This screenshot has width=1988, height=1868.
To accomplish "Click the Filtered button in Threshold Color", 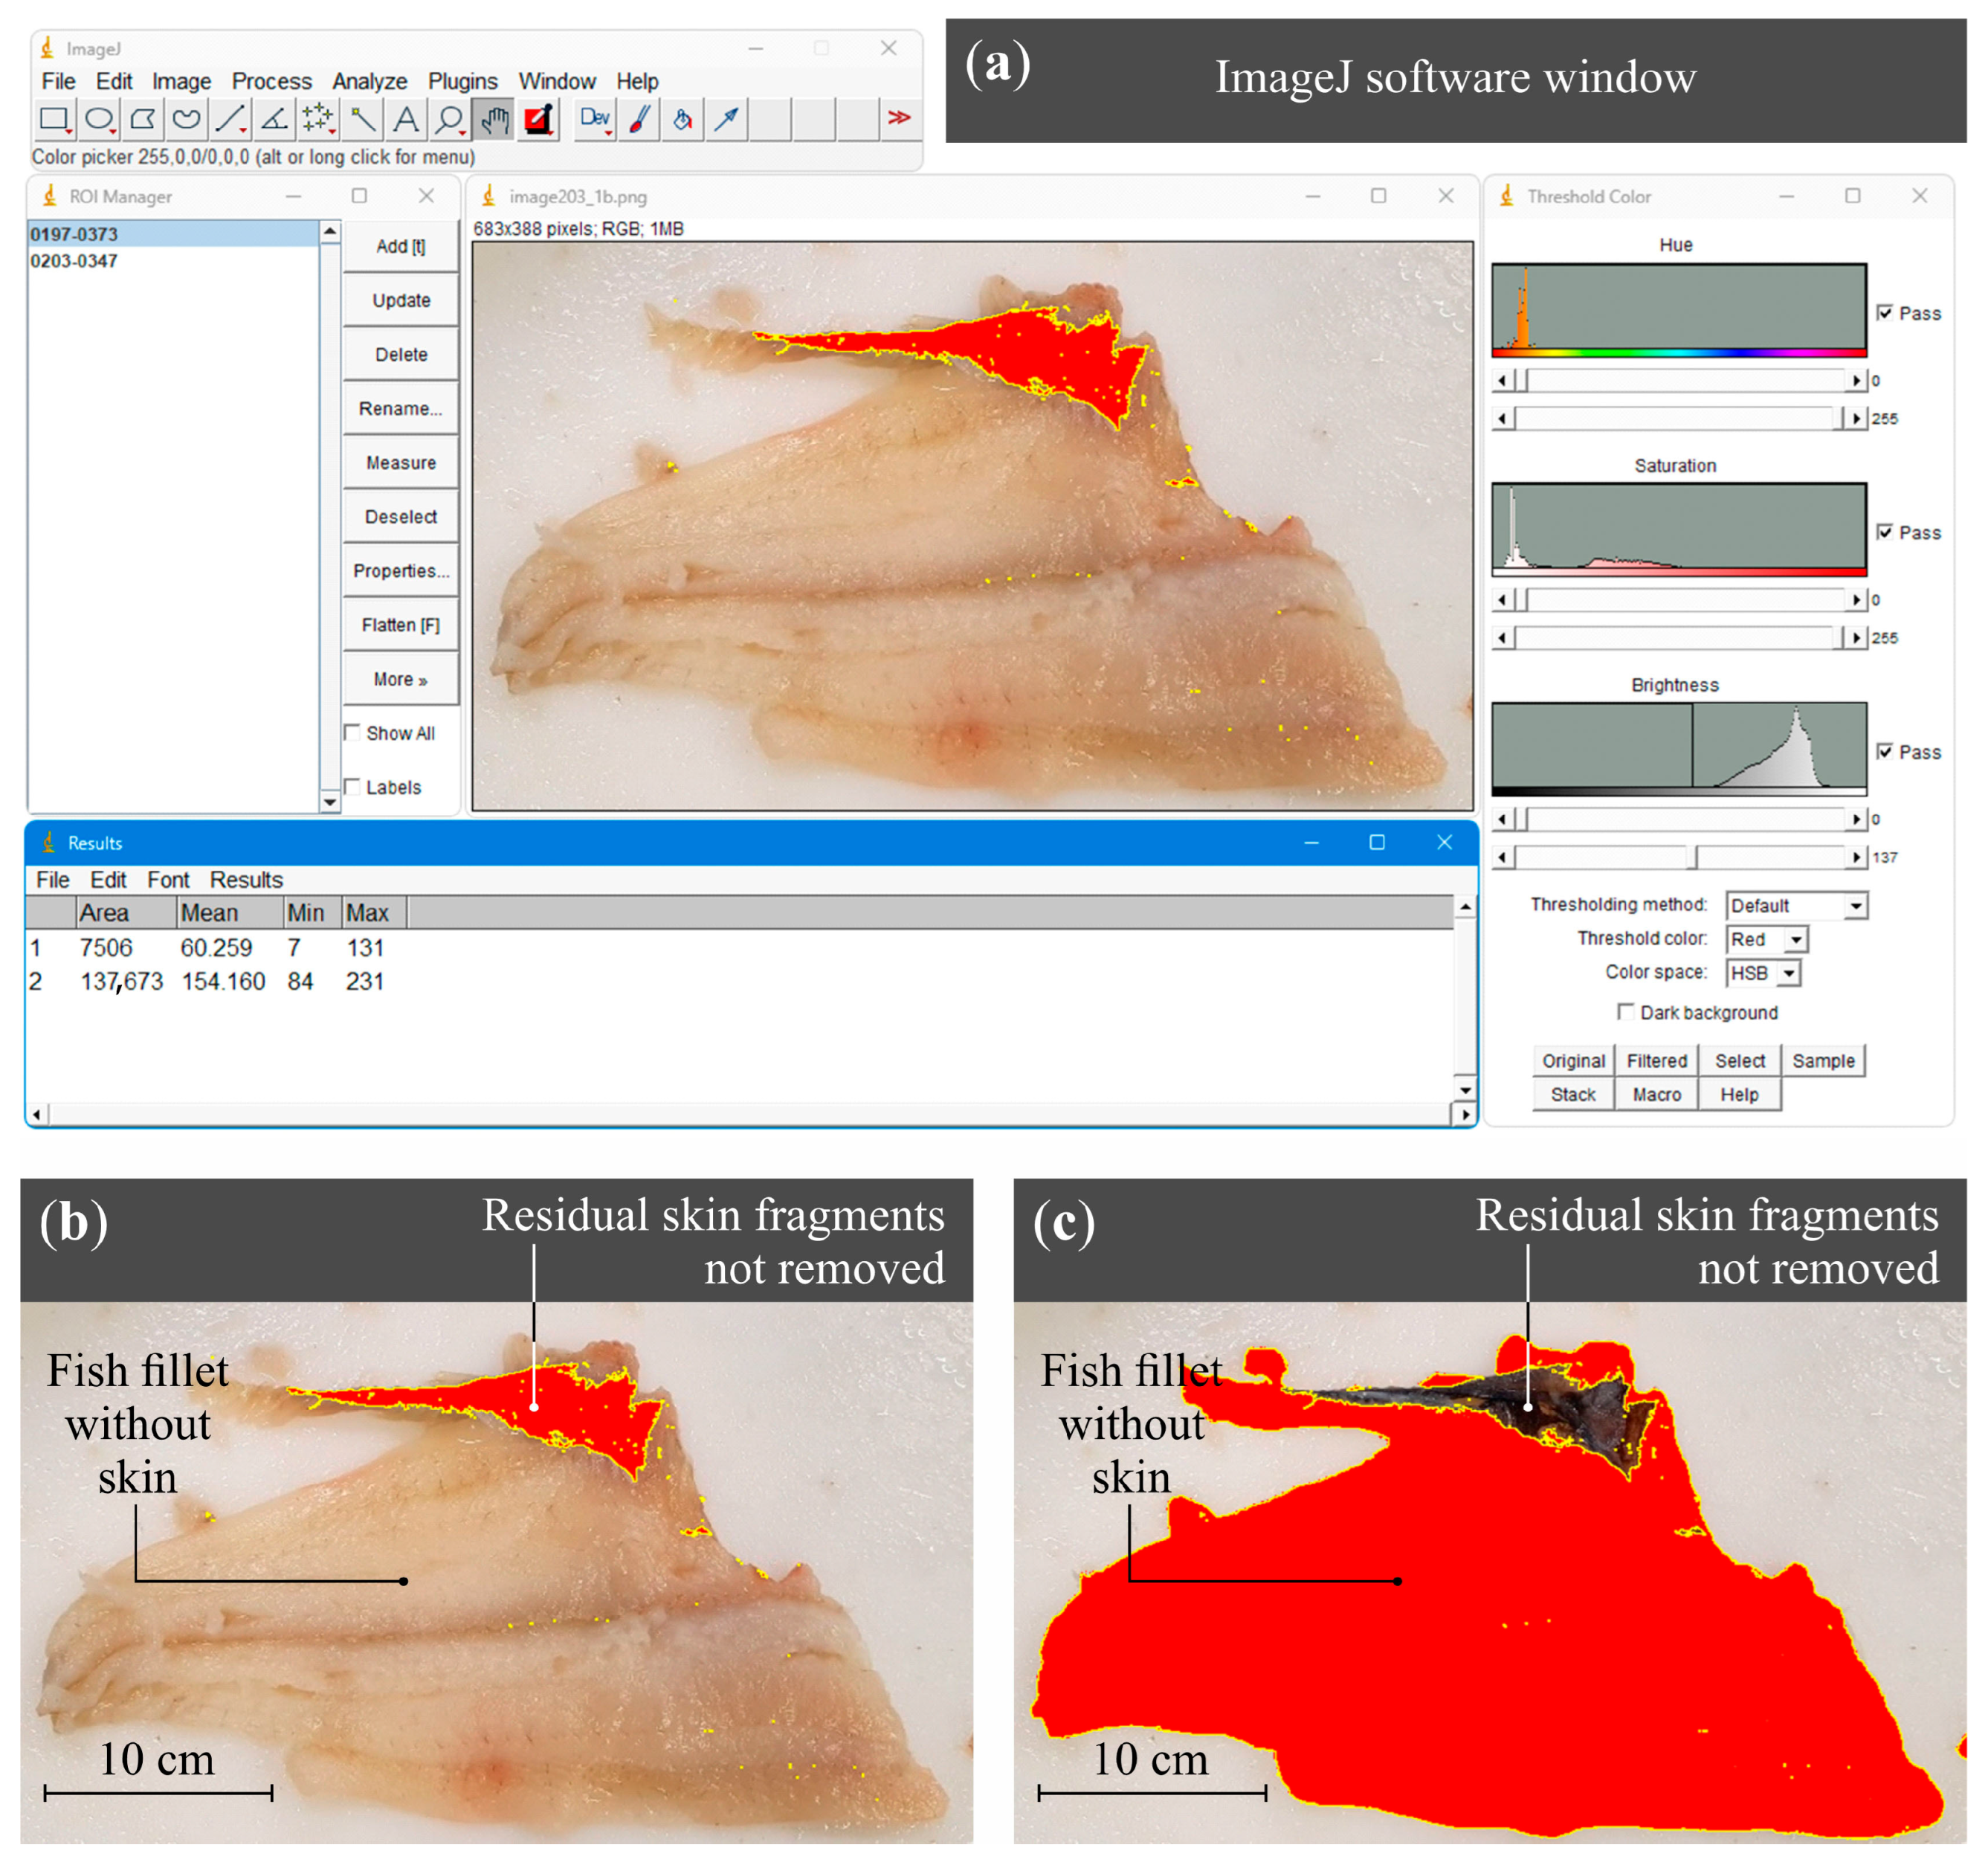I will point(1656,1061).
